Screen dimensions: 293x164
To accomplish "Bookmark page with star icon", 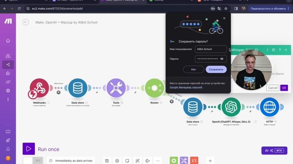I will point(226,9).
